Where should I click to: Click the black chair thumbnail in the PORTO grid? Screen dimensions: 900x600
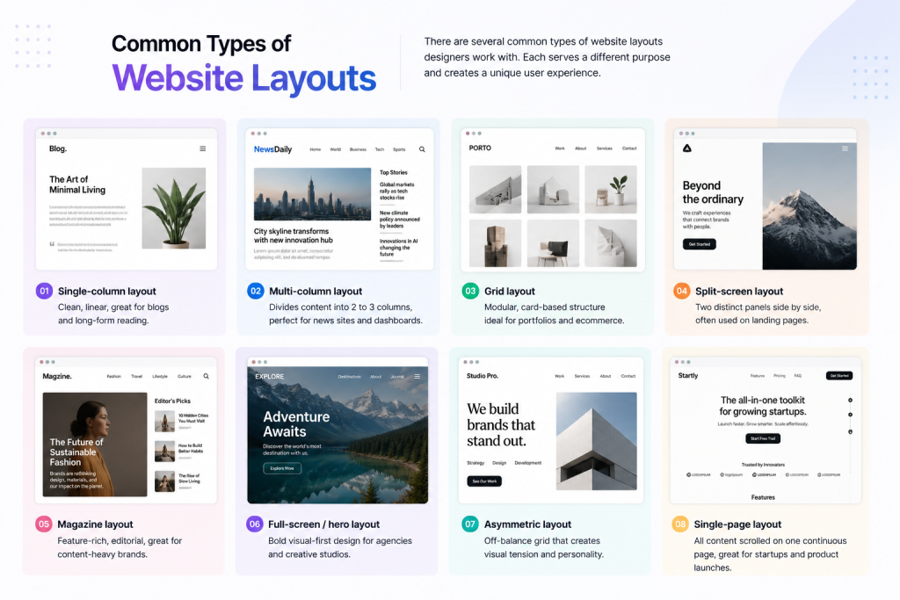(x=553, y=243)
